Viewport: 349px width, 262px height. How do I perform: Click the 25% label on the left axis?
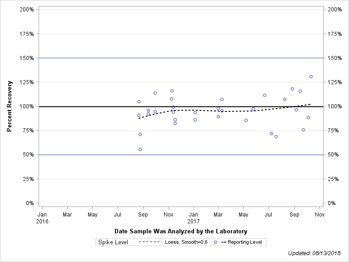pos(28,179)
